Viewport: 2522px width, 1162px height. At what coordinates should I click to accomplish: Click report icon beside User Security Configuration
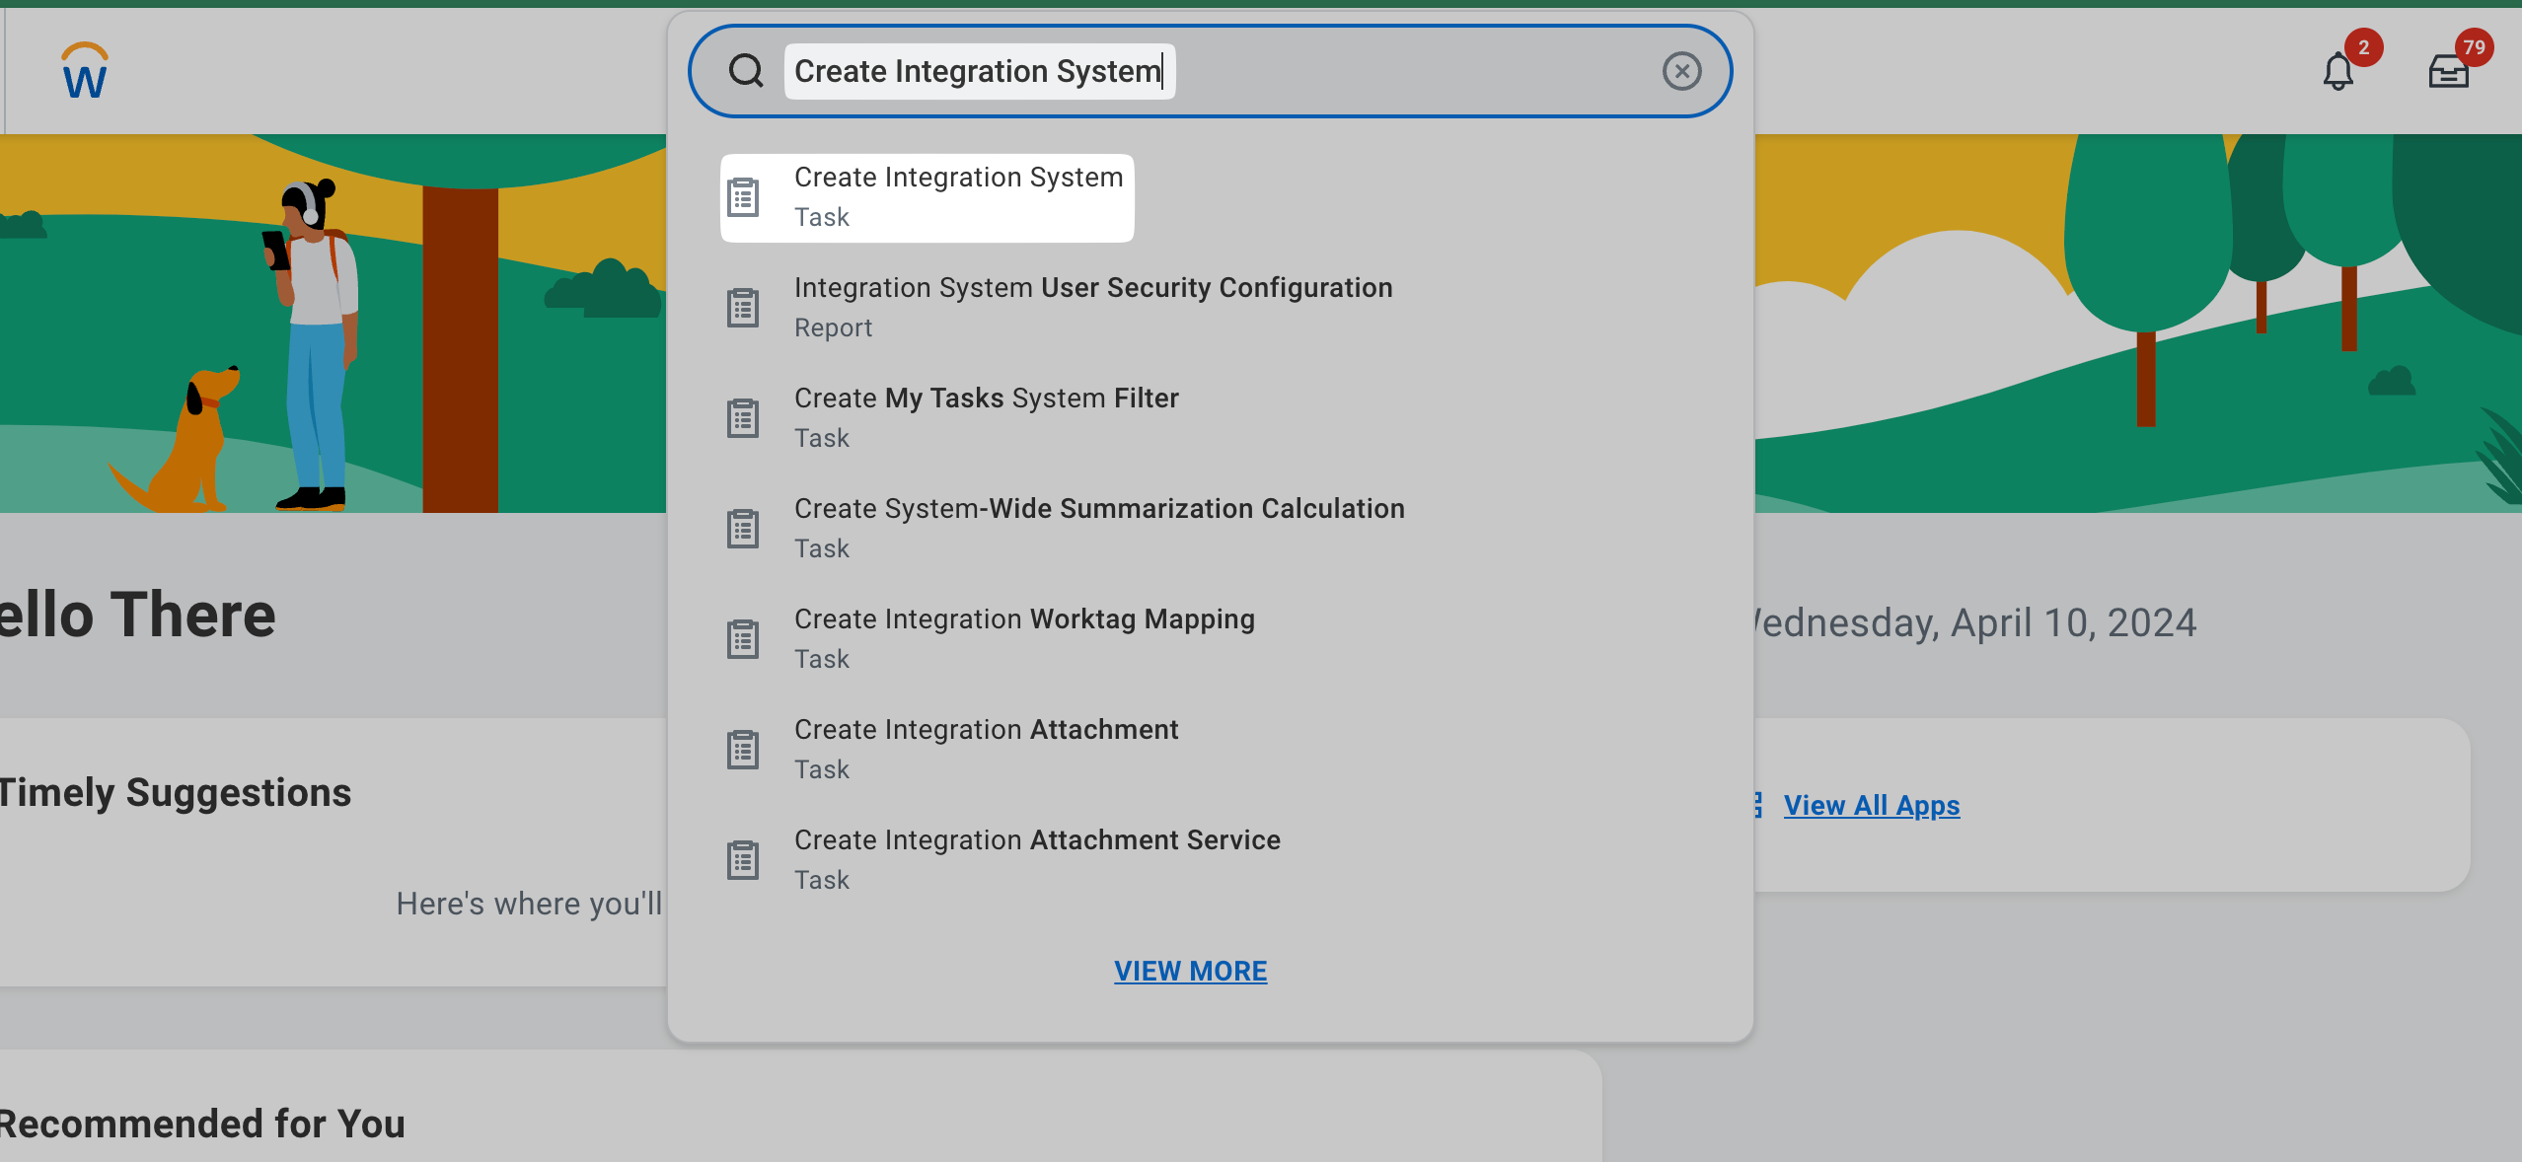743,308
